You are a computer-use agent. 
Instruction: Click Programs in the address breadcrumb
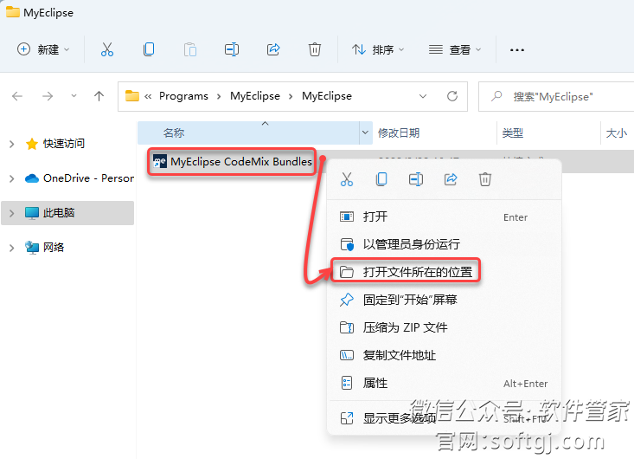pos(183,96)
